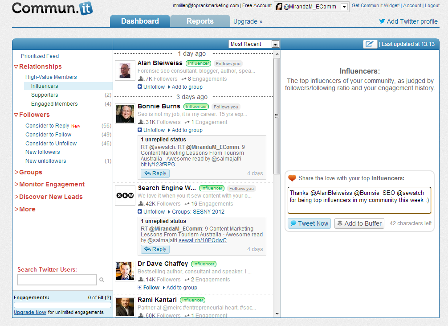The image size is (448, 326).
Task: Open the Most Recent sort dropdown
Action: coord(254,44)
